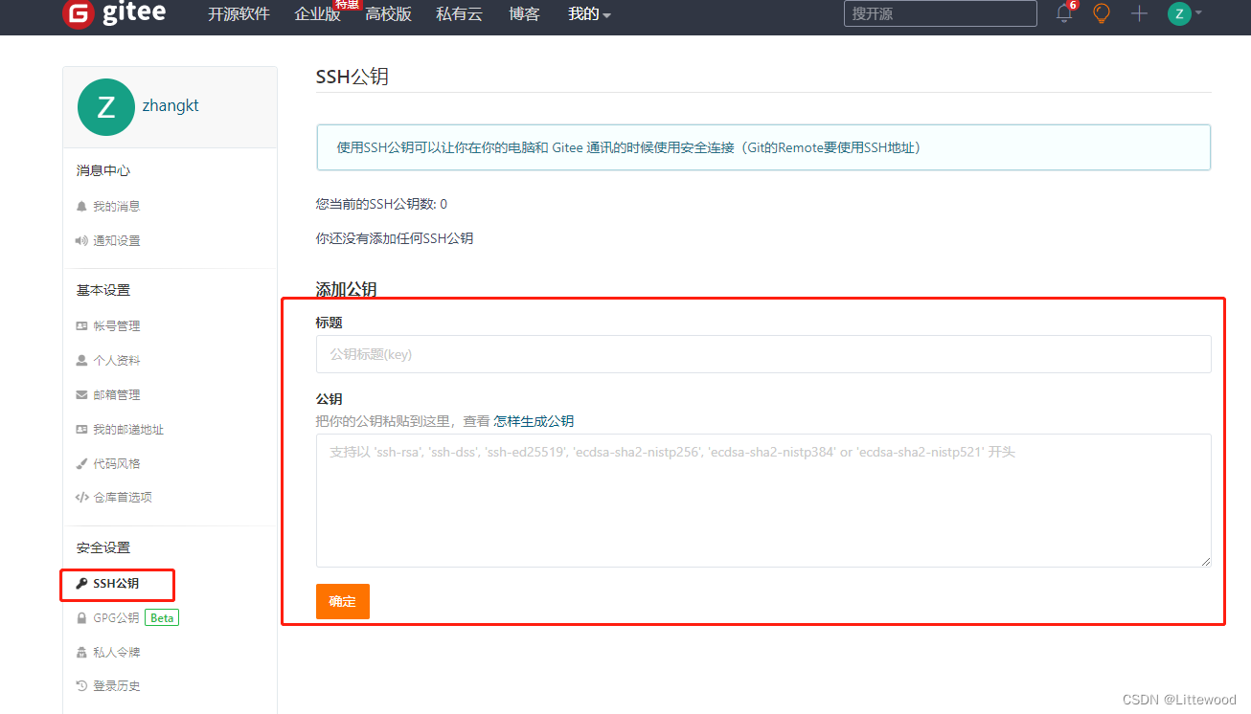Click the person icon beside 个人资料
The height and width of the screenshot is (714, 1251).
pos(81,360)
